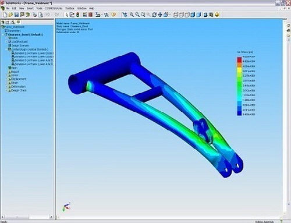
Task: Click the Open folder icon
Action: (11, 15)
